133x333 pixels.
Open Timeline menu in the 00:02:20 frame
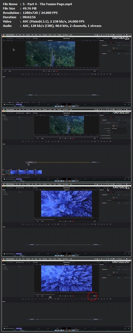[x=28, y=259]
